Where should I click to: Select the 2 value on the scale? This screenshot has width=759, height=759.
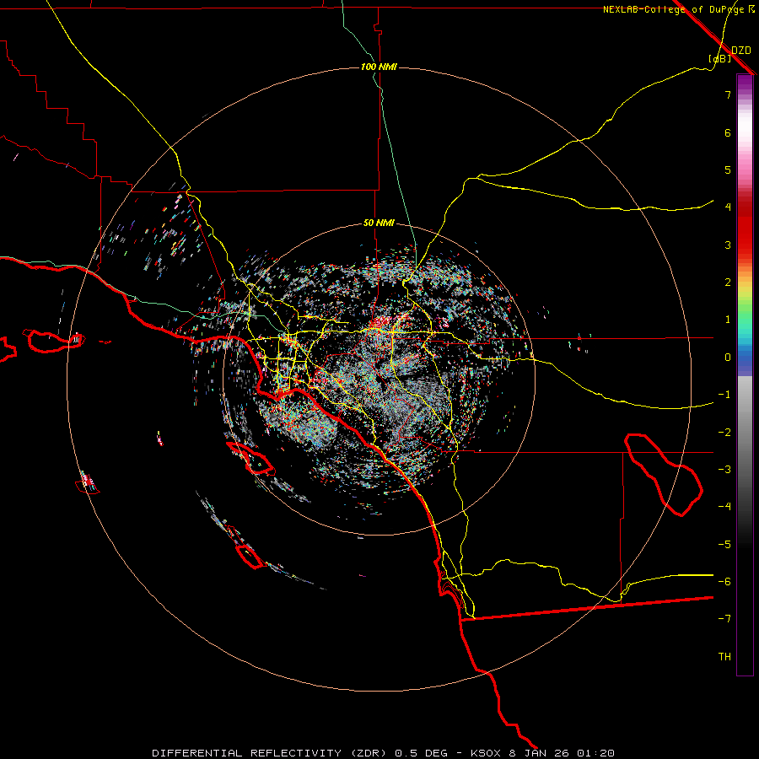click(728, 283)
